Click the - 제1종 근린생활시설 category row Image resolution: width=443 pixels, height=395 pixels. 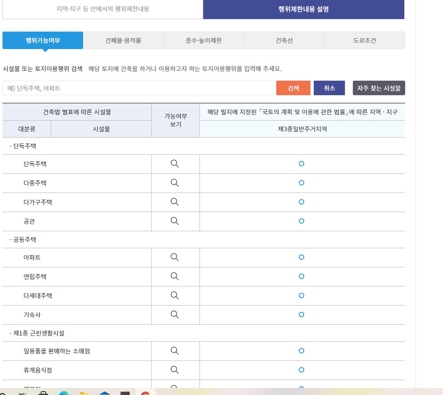pos(204,333)
